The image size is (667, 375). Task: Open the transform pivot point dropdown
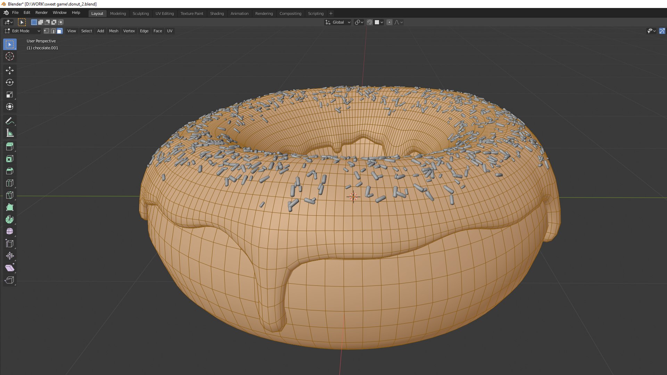tap(359, 22)
